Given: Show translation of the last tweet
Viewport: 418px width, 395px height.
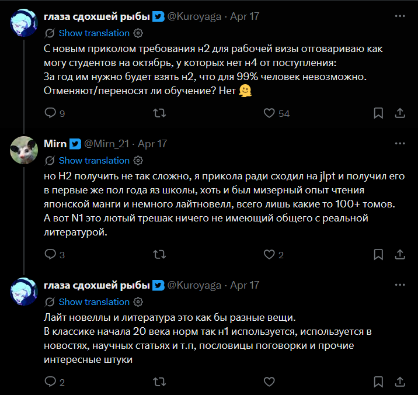Looking at the screenshot, I should pyautogui.click(x=94, y=302).
